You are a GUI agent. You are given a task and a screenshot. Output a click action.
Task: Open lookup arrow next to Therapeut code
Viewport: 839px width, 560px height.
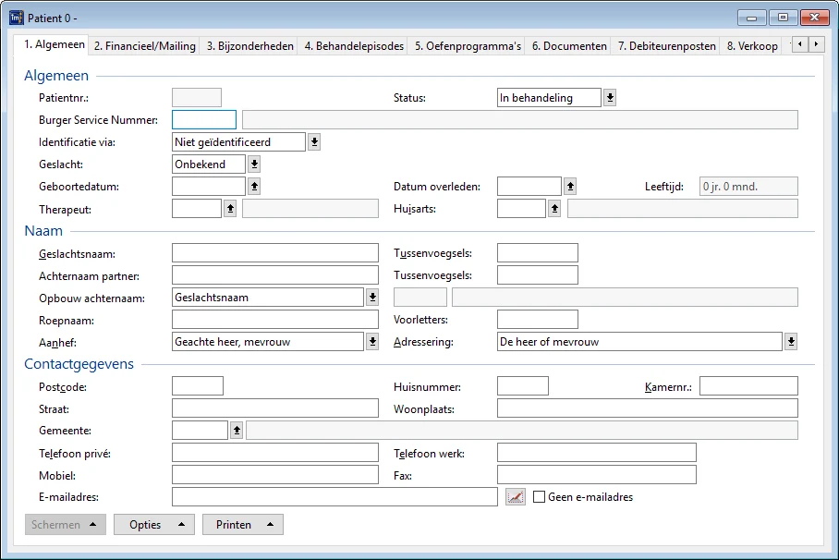[x=230, y=209]
